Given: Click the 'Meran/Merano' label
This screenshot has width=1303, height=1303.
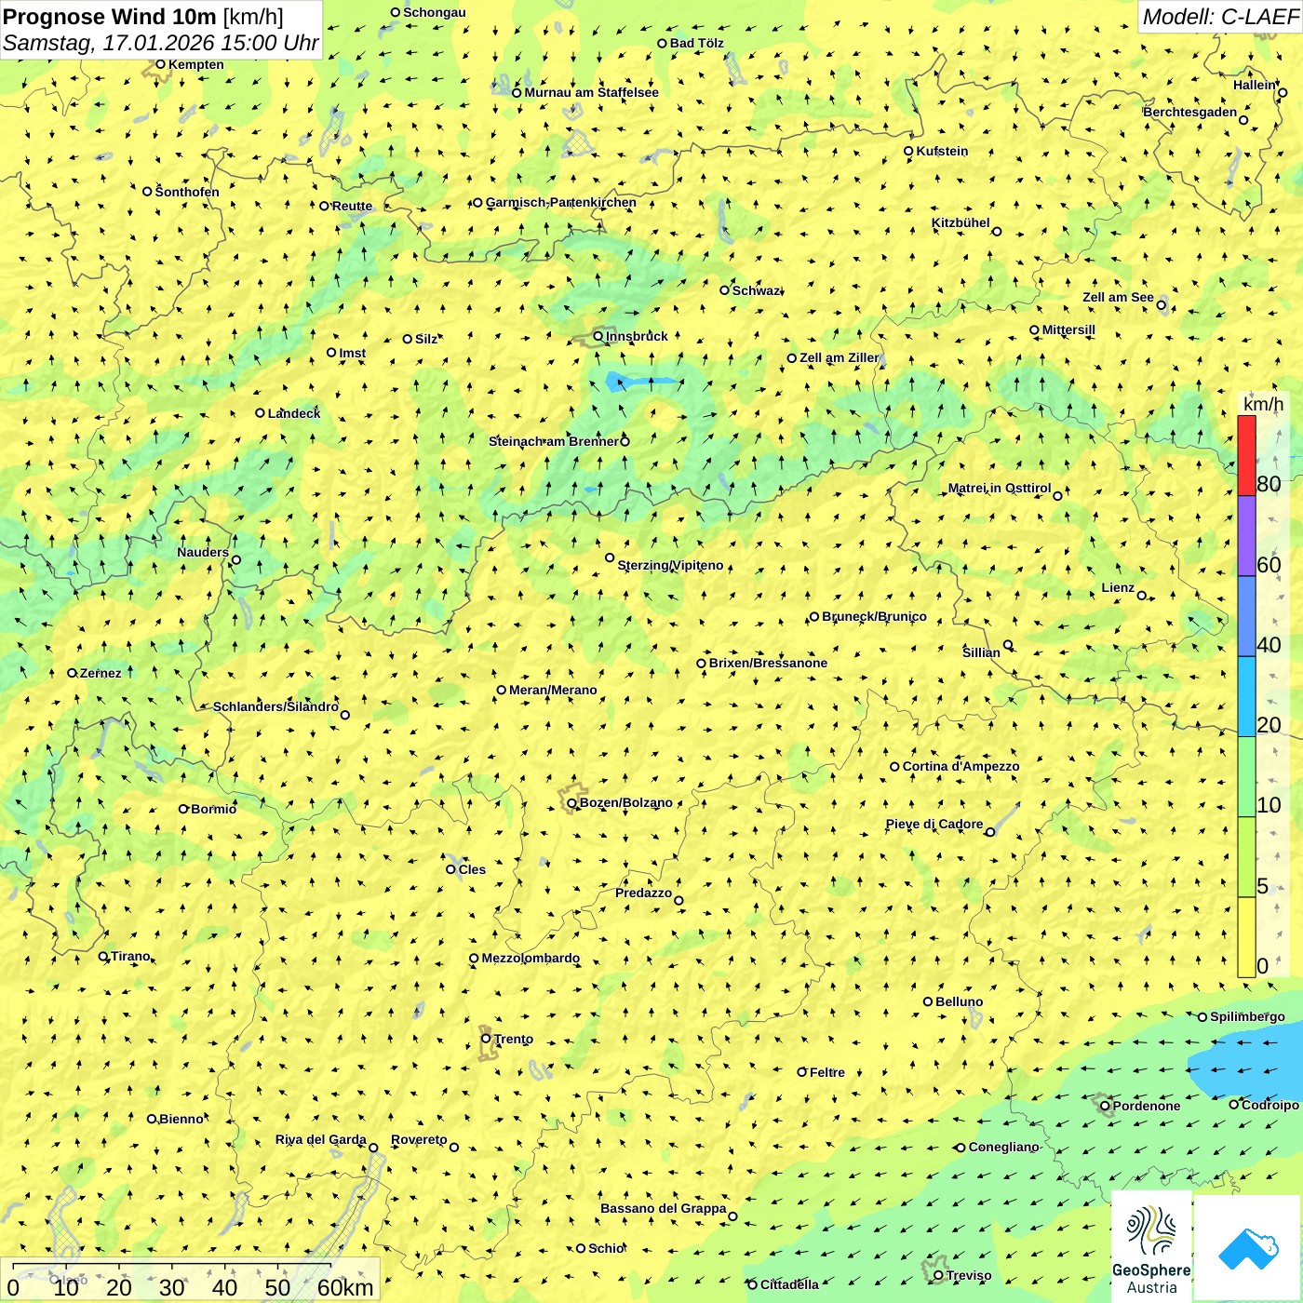Looking at the screenshot, I should point(553,690).
